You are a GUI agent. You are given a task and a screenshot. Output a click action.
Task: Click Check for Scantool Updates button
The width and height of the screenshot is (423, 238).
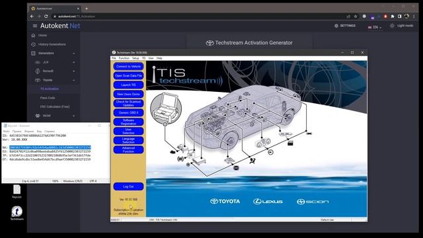point(128,103)
